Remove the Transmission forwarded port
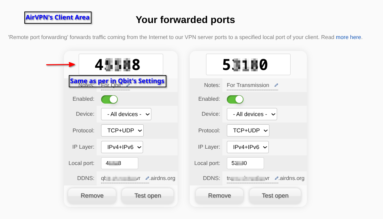This screenshot has height=219, width=383. click(x=219, y=196)
